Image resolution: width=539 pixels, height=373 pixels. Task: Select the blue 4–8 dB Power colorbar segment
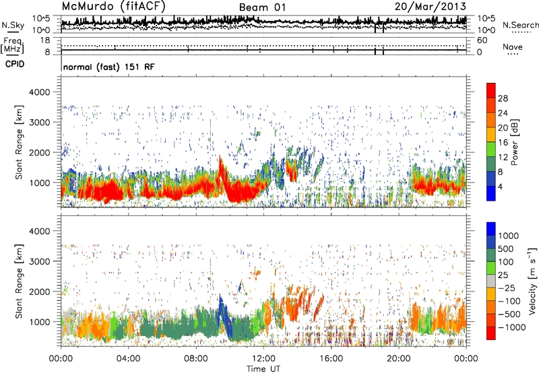(491, 178)
